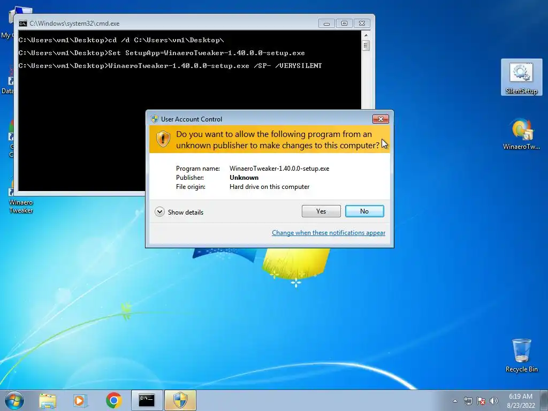Viewport: 548px width, 411px height.
Task: Click the program name WinaeroTweaker-1.40.0.0-setup.exe text
Action: [x=279, y=169]
